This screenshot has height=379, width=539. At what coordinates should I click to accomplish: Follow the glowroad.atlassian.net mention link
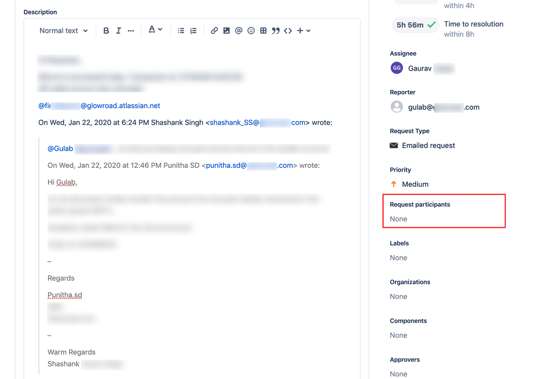tap(120, 106)
